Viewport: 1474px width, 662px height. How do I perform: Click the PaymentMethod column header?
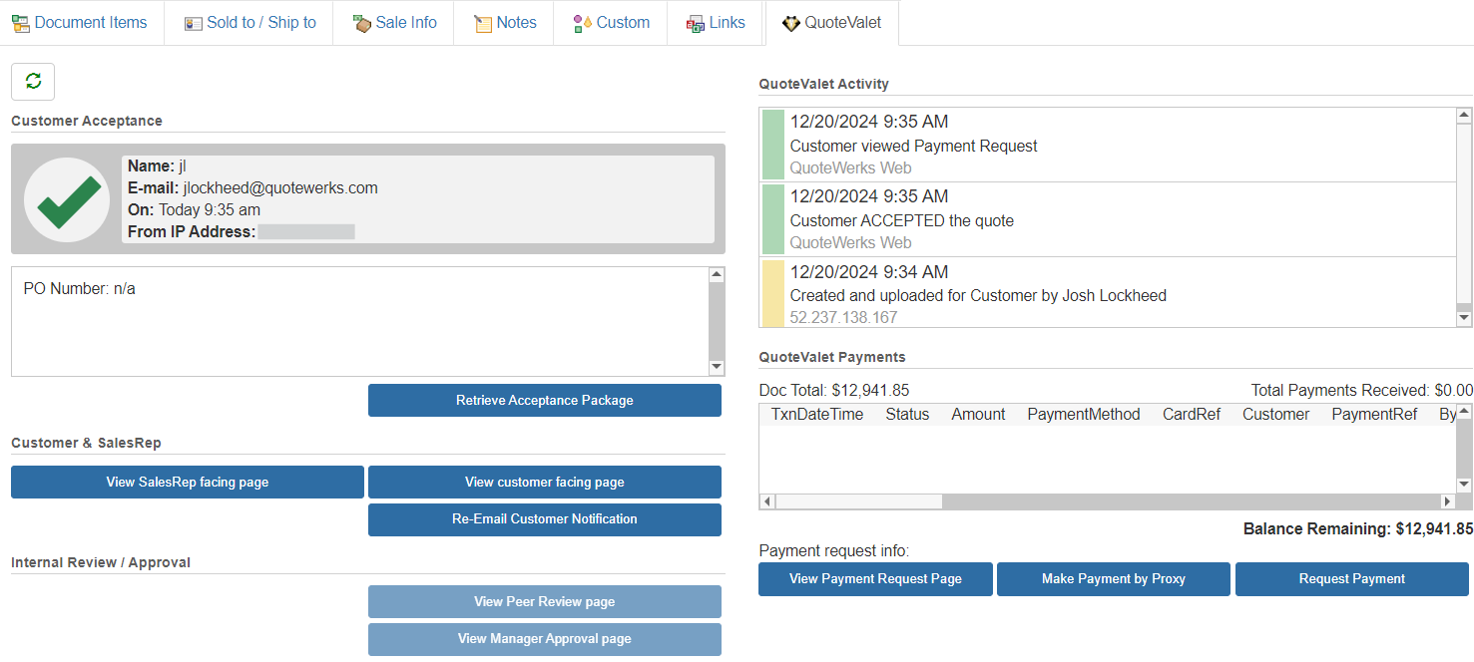[1084, 415]
